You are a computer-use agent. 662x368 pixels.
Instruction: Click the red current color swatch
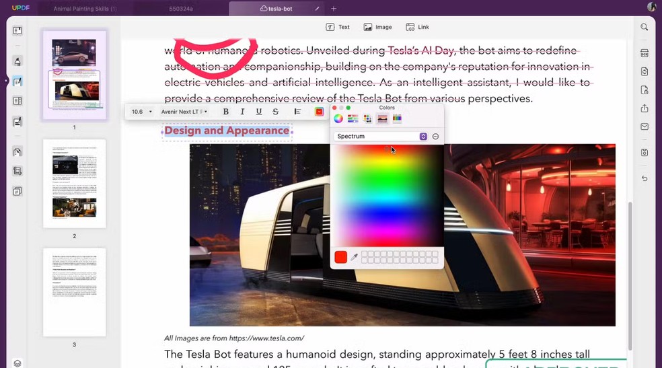[341, 257]
